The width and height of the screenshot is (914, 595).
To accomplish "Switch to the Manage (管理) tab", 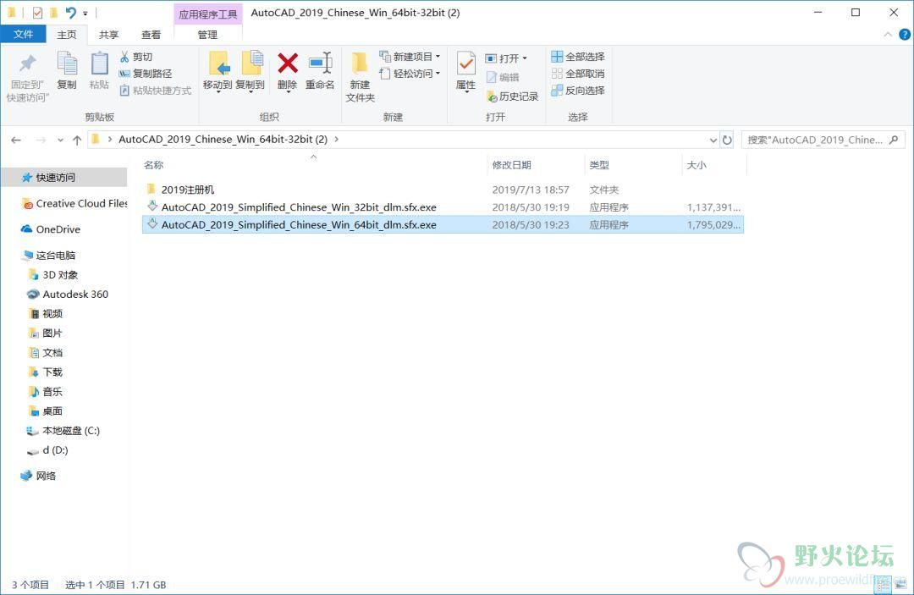I will (207, 35).
